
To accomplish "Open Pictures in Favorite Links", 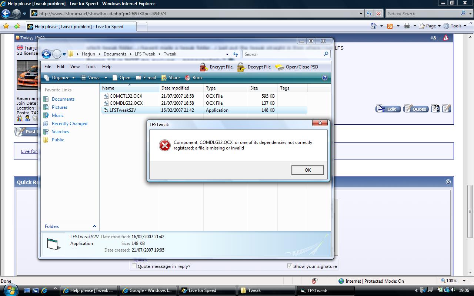I will pos(59,107).
